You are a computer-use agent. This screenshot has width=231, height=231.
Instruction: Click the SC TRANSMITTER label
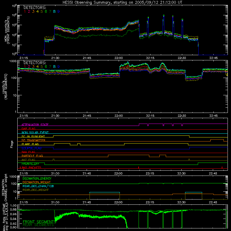tap(33, 140)
